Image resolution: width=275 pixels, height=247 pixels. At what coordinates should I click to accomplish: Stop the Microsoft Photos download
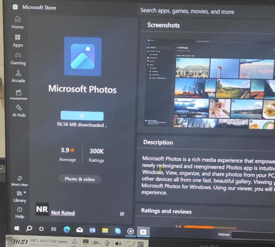pos(82,116)
